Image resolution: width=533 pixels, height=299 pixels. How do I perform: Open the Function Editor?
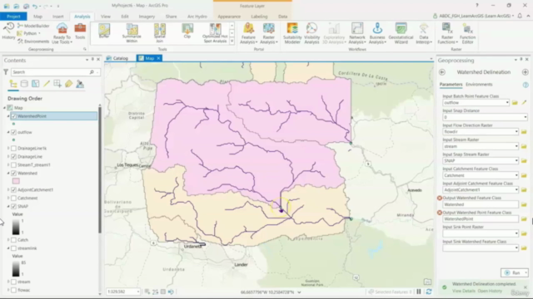467,33
